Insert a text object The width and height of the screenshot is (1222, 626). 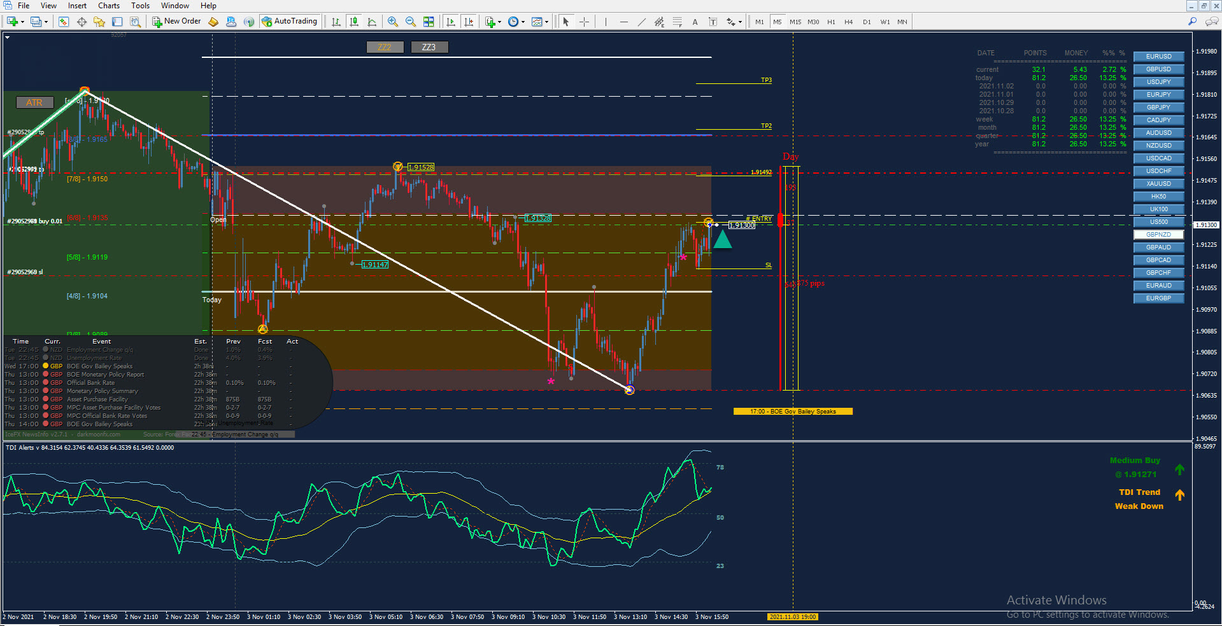pyautogui.click(x=695, y=22)
